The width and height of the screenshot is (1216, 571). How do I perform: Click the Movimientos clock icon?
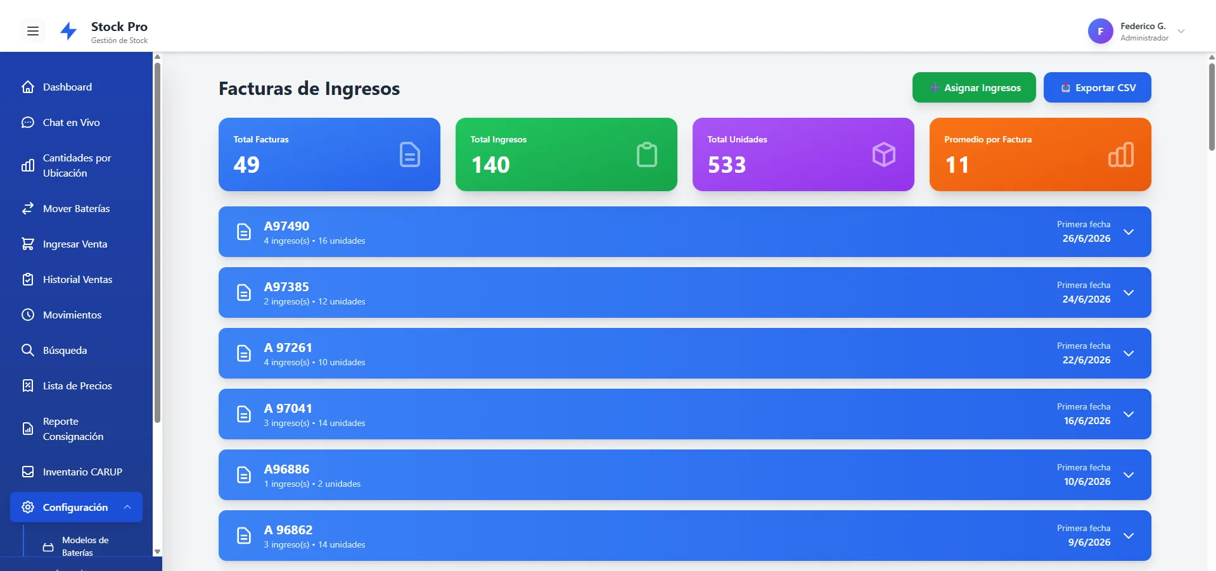[x=28, y=315]
